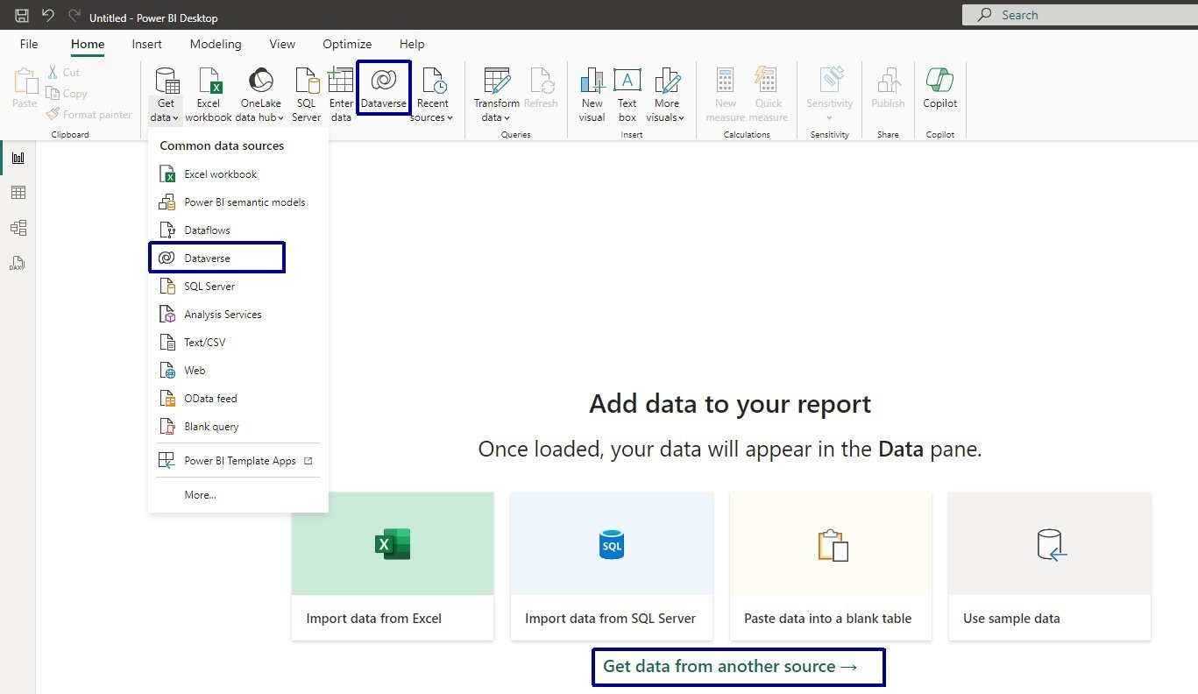The image size is (1198, 694).
Task: Click the Format painter brush icon
Action: (x=53, y=114)
